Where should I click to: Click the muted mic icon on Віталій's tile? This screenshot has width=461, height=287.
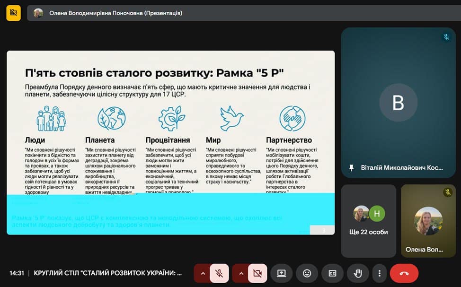click(446, 37)
